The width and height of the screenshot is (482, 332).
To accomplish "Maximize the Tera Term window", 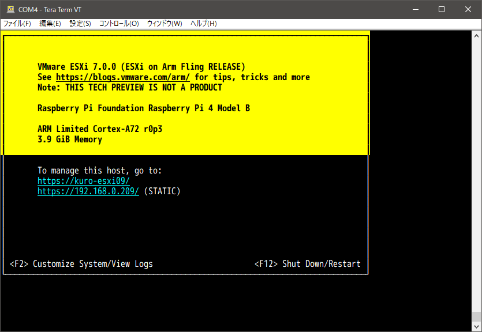I will (x=442, y=9).
